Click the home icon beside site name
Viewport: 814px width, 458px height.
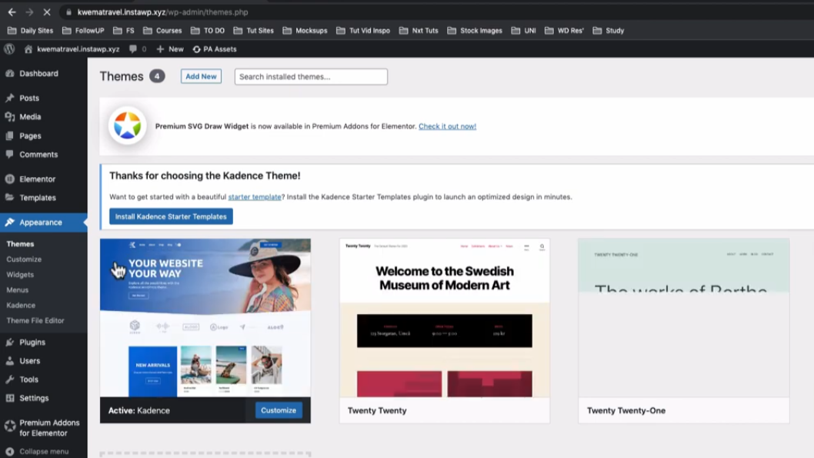(28, 48)
